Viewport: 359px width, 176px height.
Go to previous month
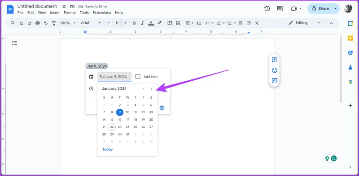(144, 89)
